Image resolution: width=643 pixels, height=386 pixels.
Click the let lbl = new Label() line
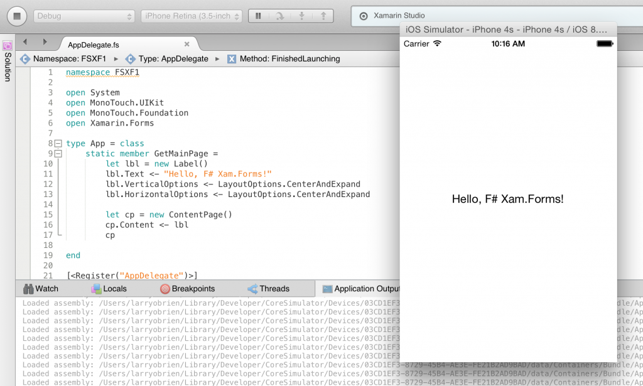(156, 164)
